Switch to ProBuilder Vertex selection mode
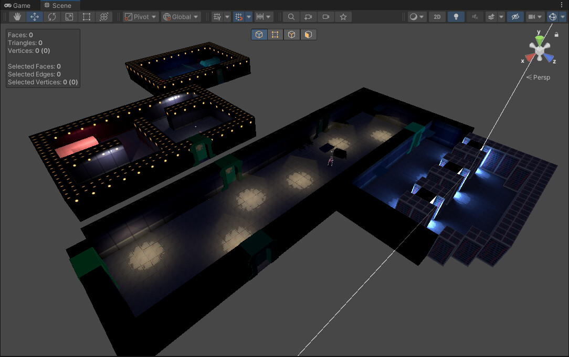This screenshot has height=357, width=569. 275,34
